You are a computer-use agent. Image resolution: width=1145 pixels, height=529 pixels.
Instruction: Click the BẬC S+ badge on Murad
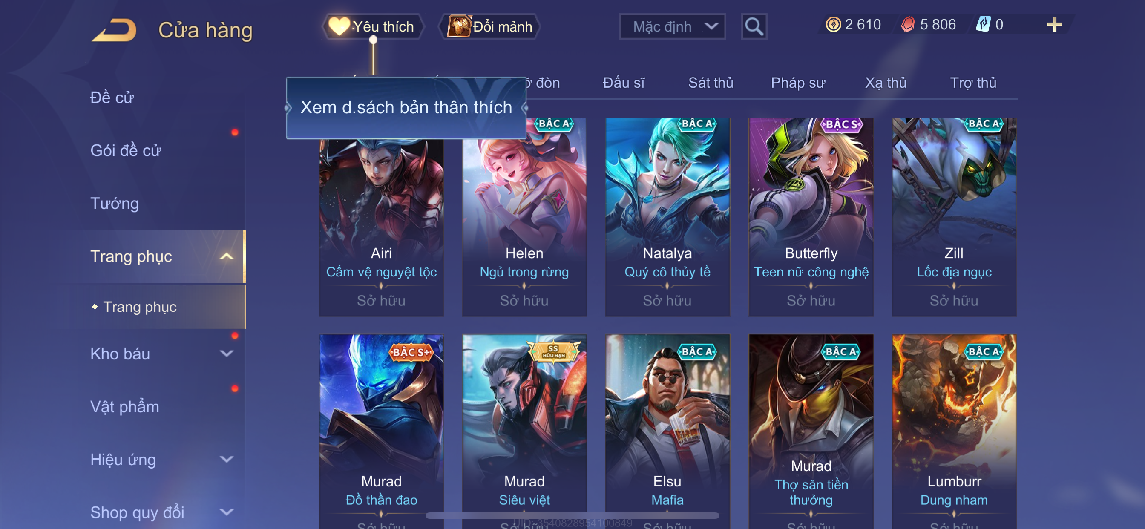pyautogui.click(x=411, y=353)
